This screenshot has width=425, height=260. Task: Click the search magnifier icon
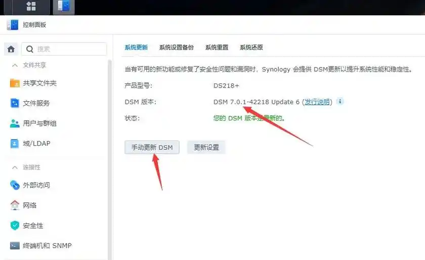tap(29, 49)
